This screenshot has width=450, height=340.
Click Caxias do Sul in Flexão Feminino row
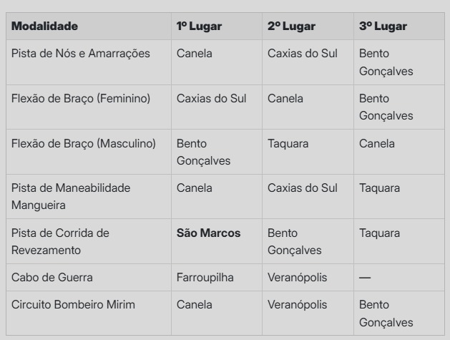pyautogui.click(x=211, y=99)
